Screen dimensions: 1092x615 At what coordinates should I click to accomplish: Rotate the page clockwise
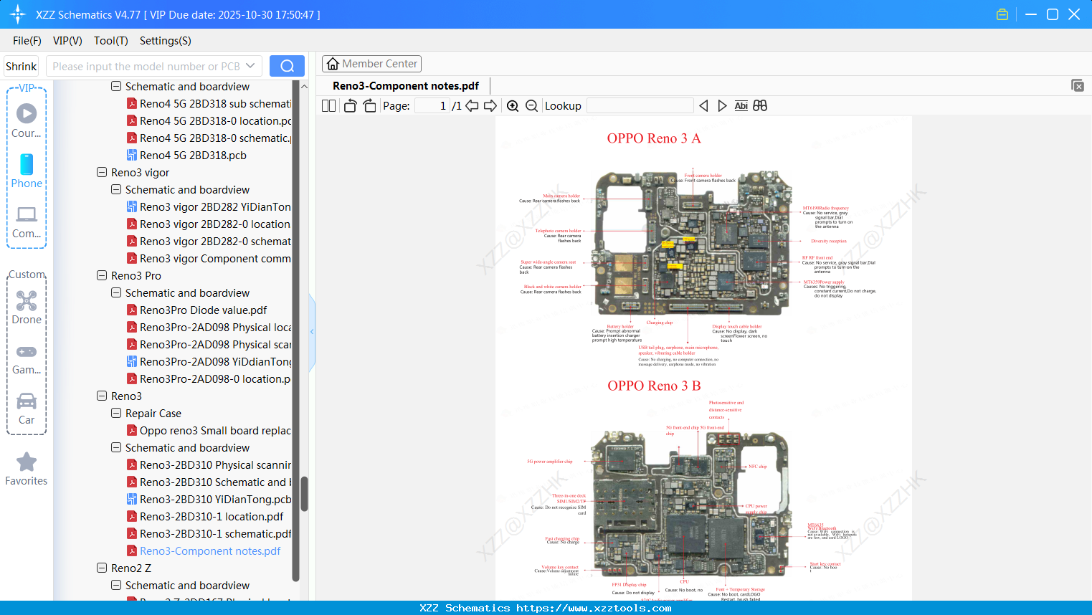click(x=369, y=105)
